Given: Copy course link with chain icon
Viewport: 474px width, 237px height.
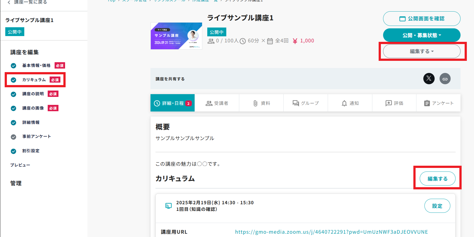Looking at the screenshot, I should (x=445, y=79).
